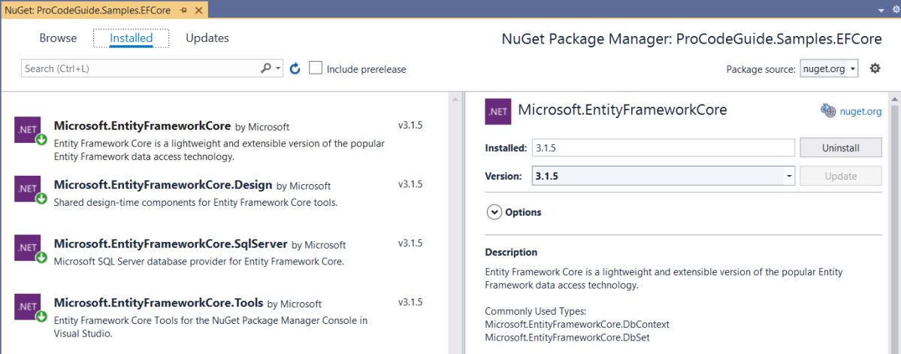Switch to the Updates tab
901x354 pixels.
tap(207, 38)
